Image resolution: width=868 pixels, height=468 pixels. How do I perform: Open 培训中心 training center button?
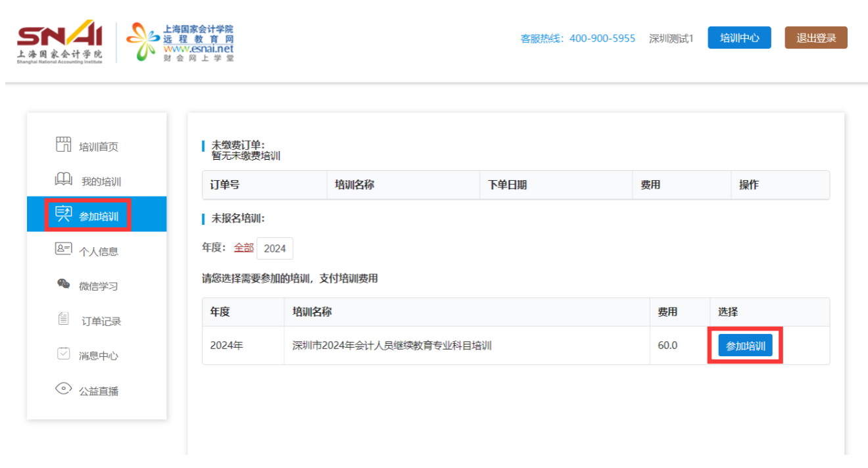click(x=739, y=38)
